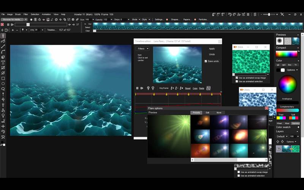Image resolution: width=304 pixels, height=190 pixels.
Task: Open the Default layer blend dropdown
Action: point(281,136)
